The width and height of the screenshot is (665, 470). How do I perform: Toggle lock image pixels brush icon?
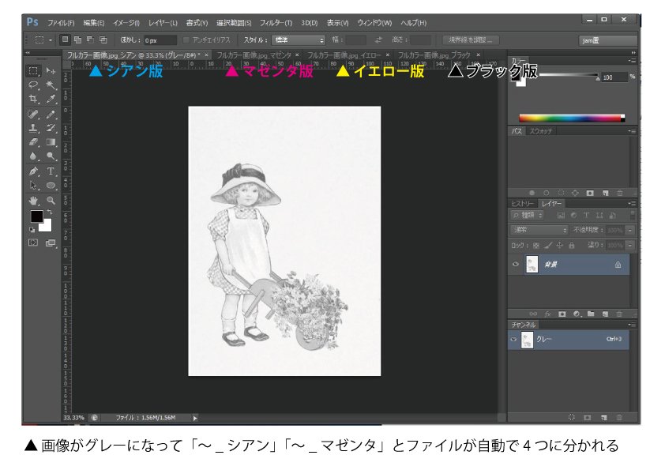[548, 245]
